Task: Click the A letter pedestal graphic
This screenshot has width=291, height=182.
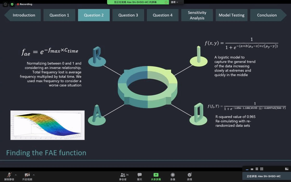Action: 97,115
